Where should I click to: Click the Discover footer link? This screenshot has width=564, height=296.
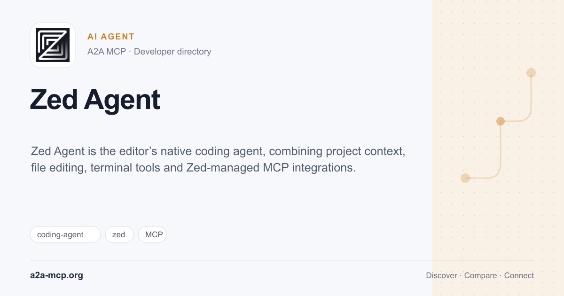tap(441, 275)
